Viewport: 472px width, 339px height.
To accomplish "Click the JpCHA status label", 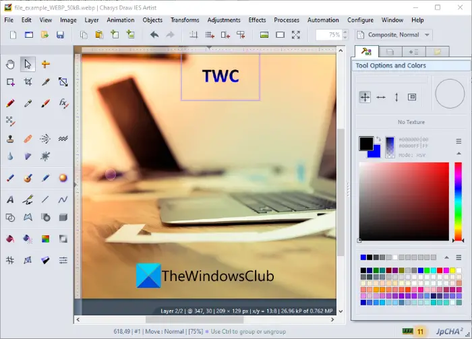I will pyautogui.click(x=449, y=331).
